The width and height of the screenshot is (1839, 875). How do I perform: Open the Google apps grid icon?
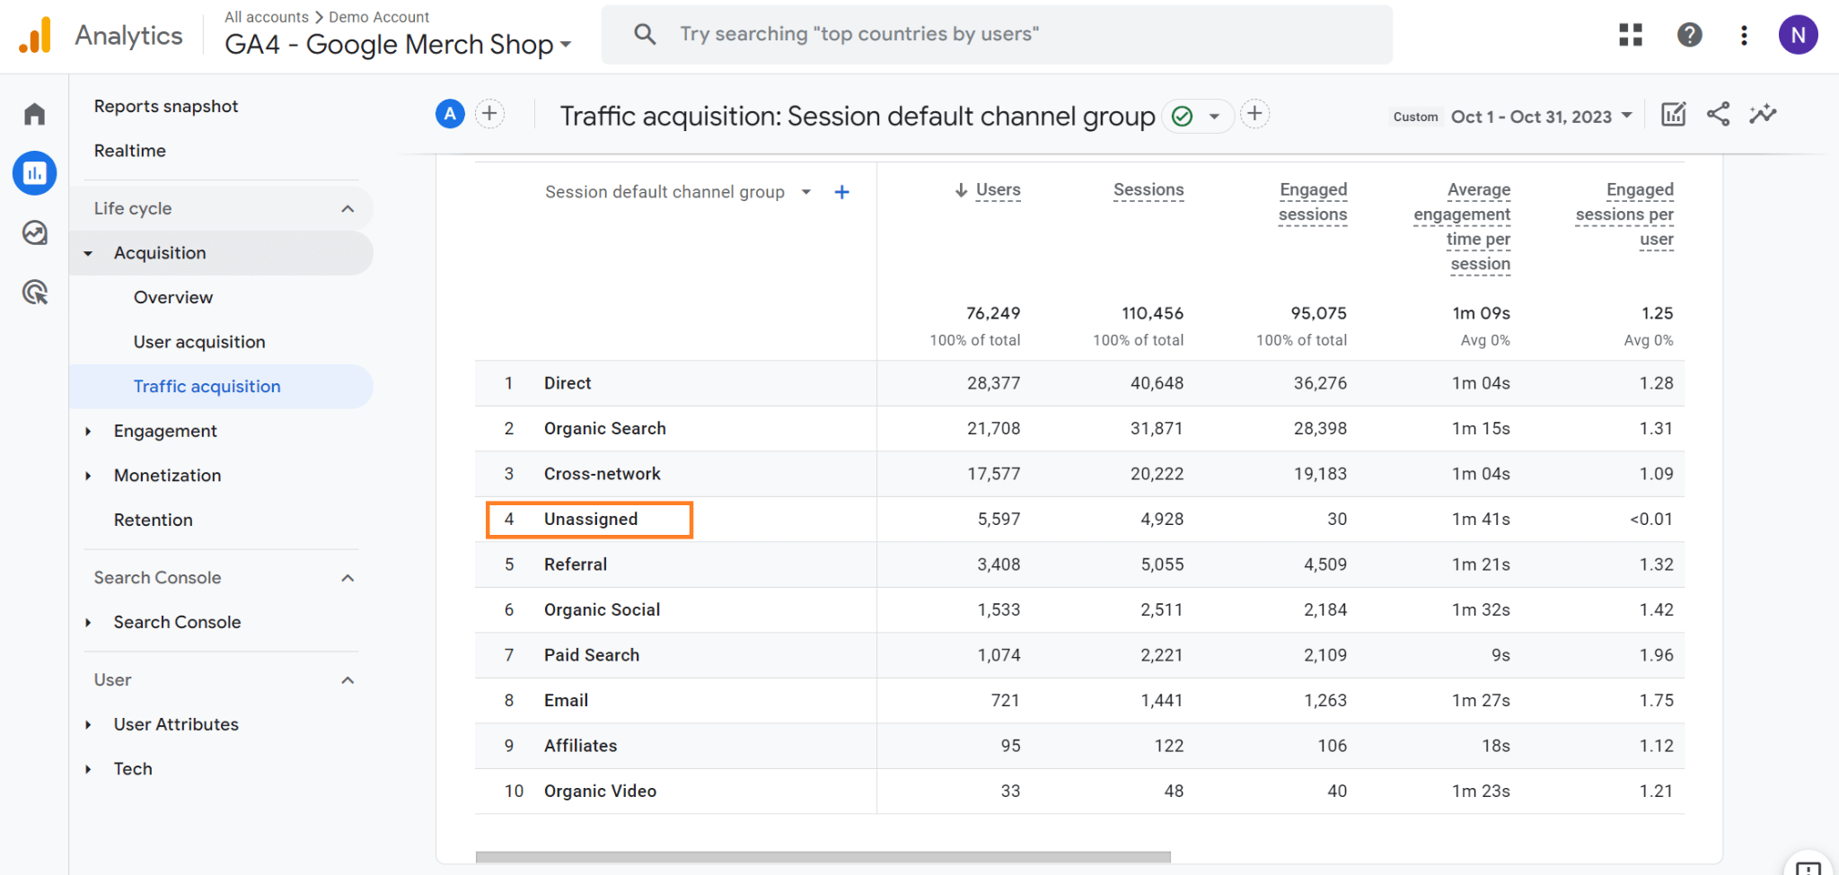(x=1631, y=35)
